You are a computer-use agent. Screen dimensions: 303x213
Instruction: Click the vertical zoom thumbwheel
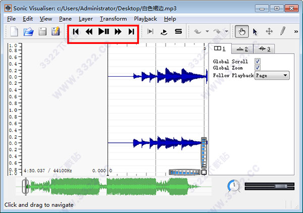point(204,152)
